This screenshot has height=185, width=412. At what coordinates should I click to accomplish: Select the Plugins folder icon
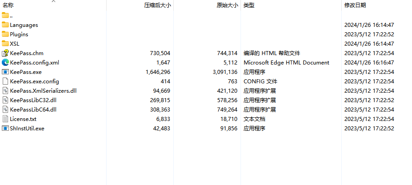tap(5, 34)
